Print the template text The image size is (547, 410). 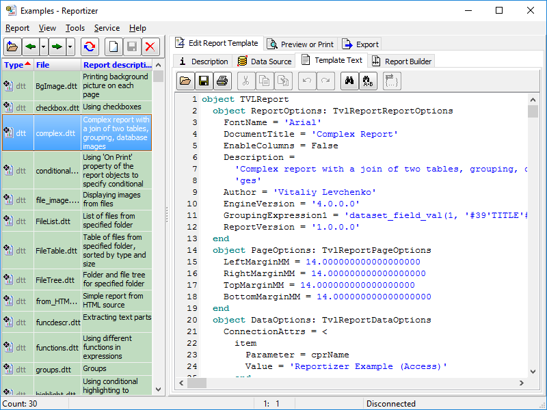click(x=222, y=81)
